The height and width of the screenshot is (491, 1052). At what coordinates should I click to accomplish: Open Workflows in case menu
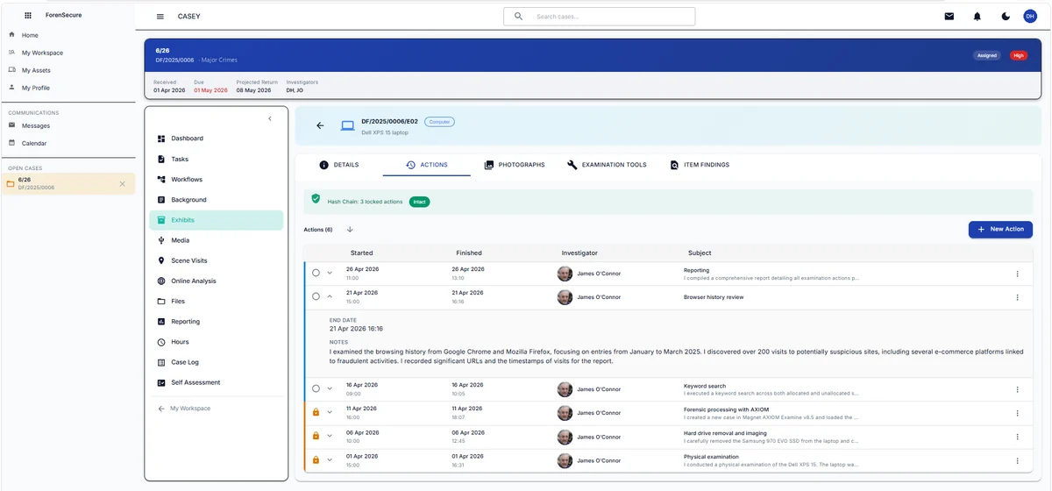[x=217, y=180]
